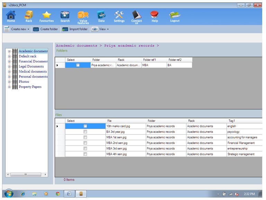The image size is (266, 200).
Task: Expand the Financial Documents tree node
Action: (9, 61)
